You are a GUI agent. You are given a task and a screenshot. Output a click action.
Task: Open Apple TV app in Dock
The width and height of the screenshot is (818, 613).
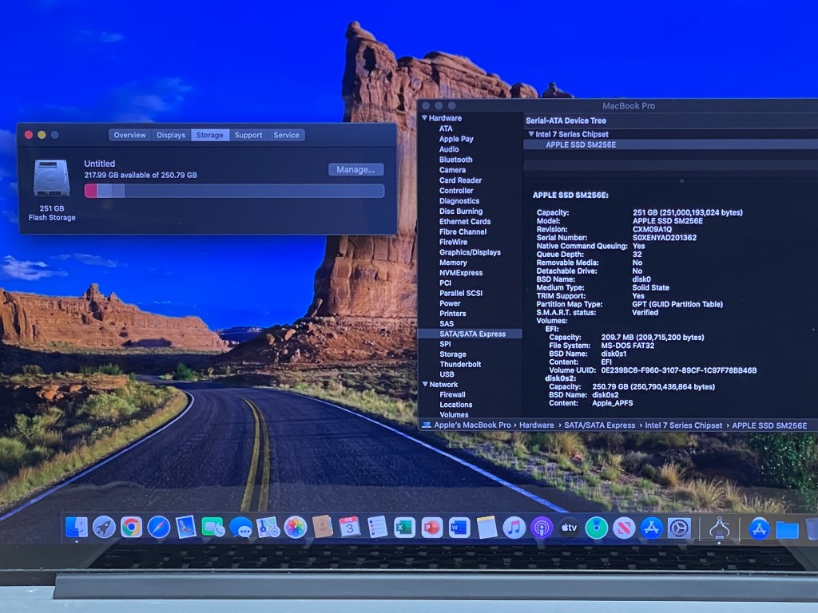569,527
